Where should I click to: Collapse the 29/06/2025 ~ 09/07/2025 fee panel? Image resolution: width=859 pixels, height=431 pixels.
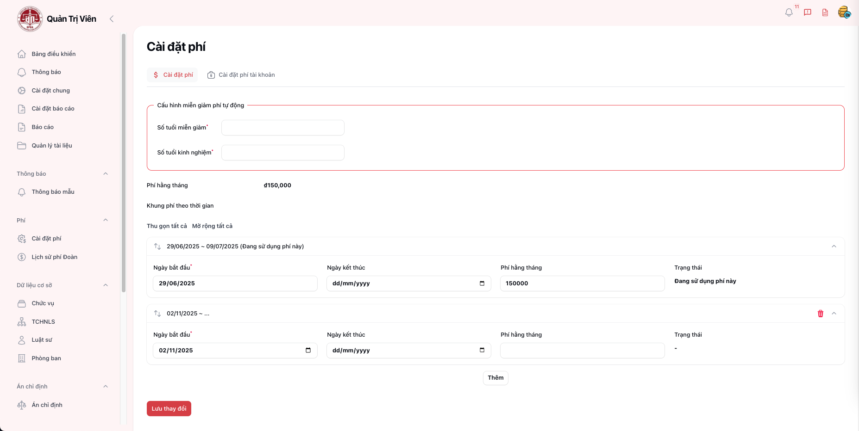point(834,246)
